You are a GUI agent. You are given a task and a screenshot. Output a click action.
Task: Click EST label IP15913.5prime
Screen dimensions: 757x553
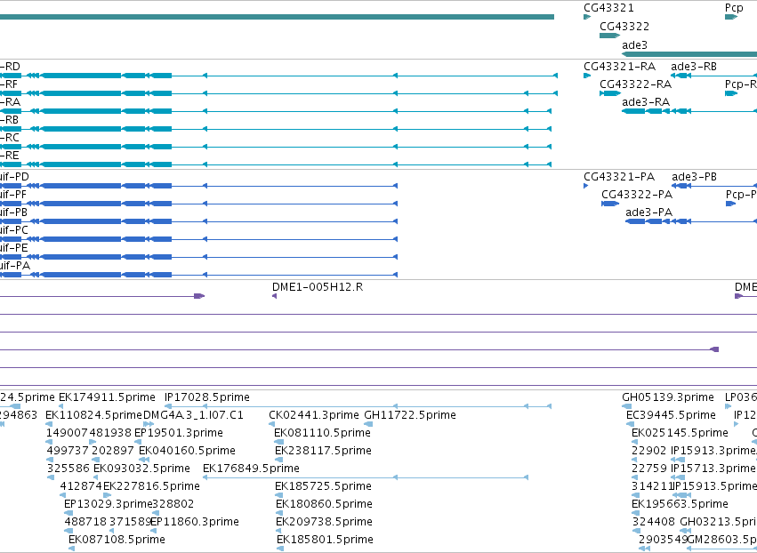pos(714,487)
